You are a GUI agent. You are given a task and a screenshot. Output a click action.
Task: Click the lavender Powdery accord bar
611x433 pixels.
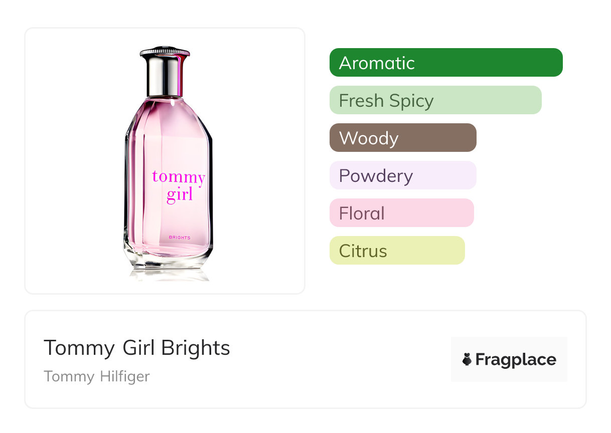[403, 175]
